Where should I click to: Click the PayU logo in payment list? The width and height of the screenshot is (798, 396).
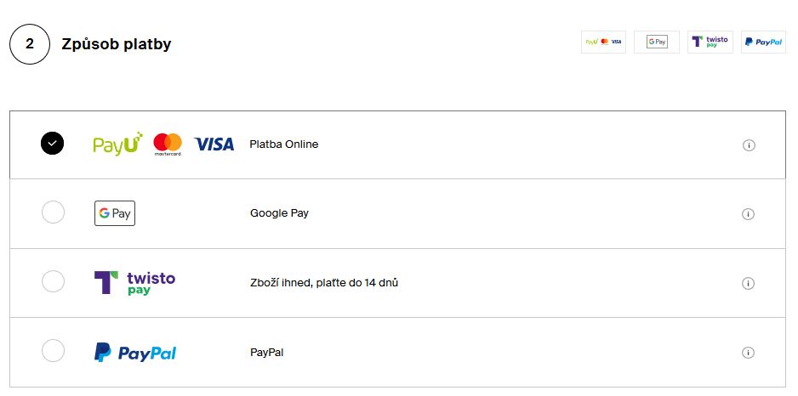(117, 144)
